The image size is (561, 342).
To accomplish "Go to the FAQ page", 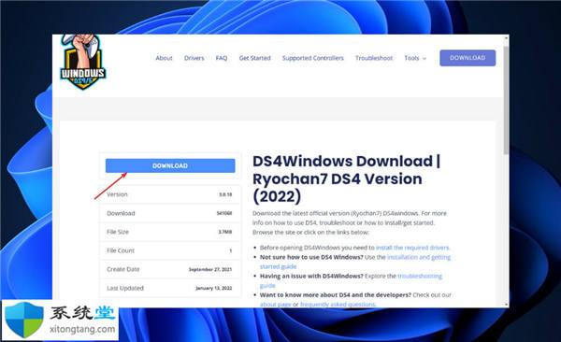I will (222, 58).
